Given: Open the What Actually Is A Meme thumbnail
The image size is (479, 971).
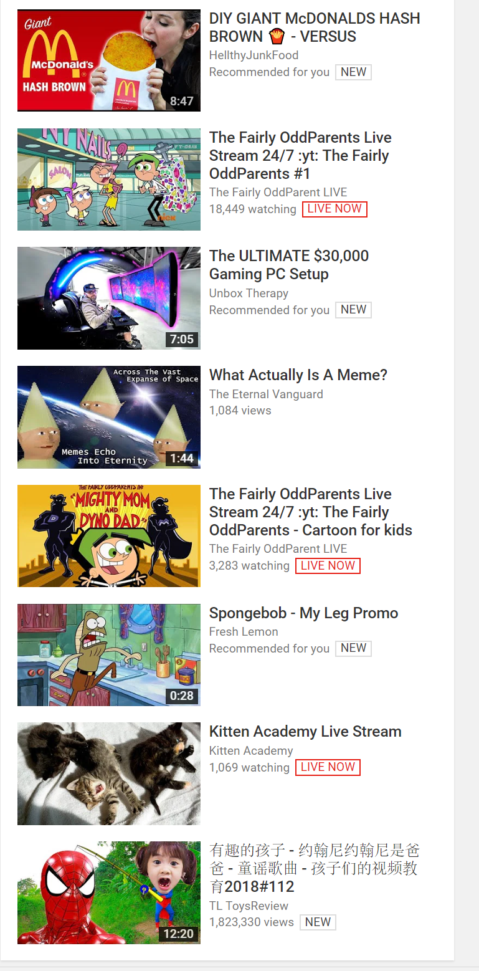Looking at the screenshot, I should [109, 417].
